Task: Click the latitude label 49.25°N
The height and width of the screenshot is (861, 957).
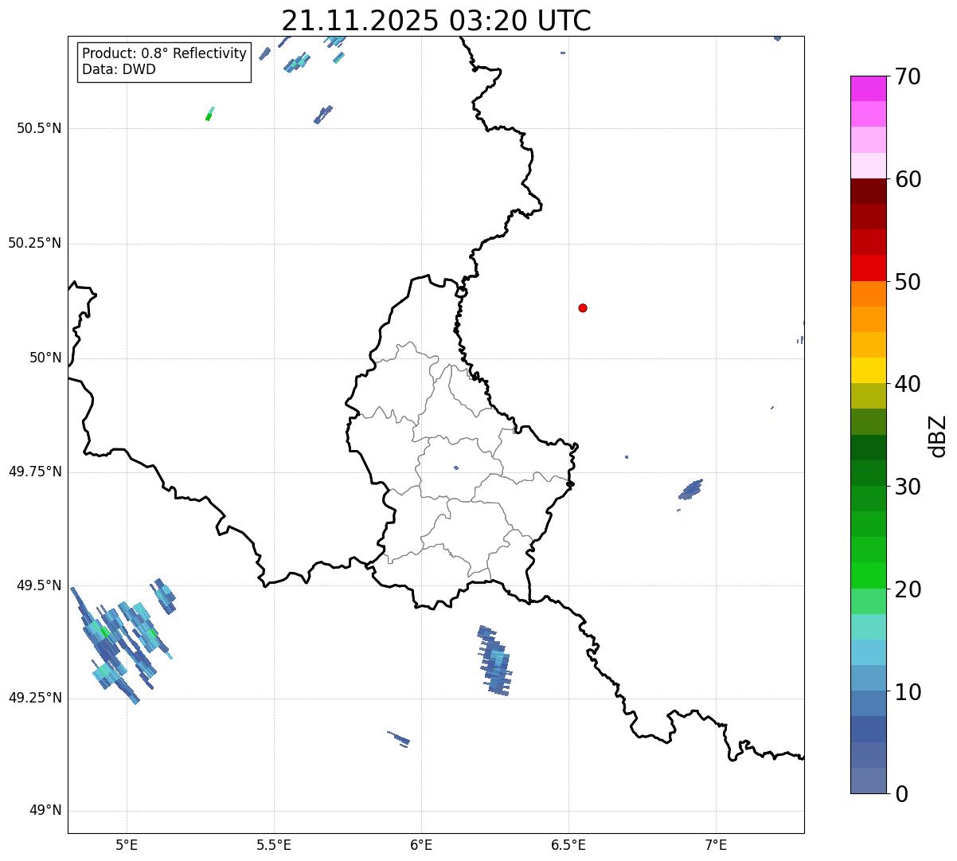Action: coord(35,698)
